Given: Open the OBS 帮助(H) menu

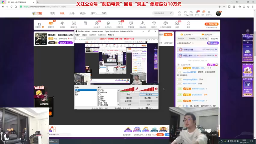Looking at the screenshot, I should tap(111, 35).
